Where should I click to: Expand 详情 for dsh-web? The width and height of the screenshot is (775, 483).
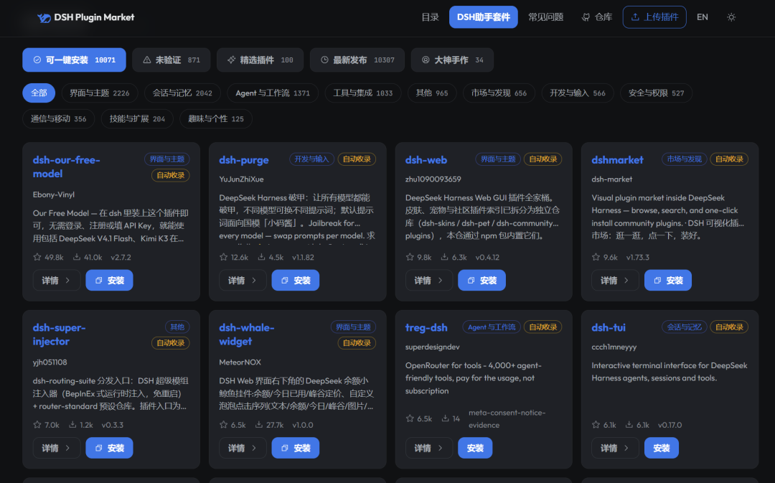pyautogui.click(x=429, y=281)
